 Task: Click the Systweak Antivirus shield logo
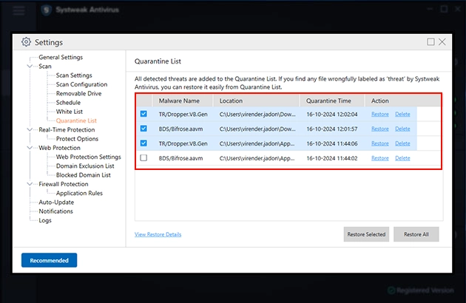point(47,10)
